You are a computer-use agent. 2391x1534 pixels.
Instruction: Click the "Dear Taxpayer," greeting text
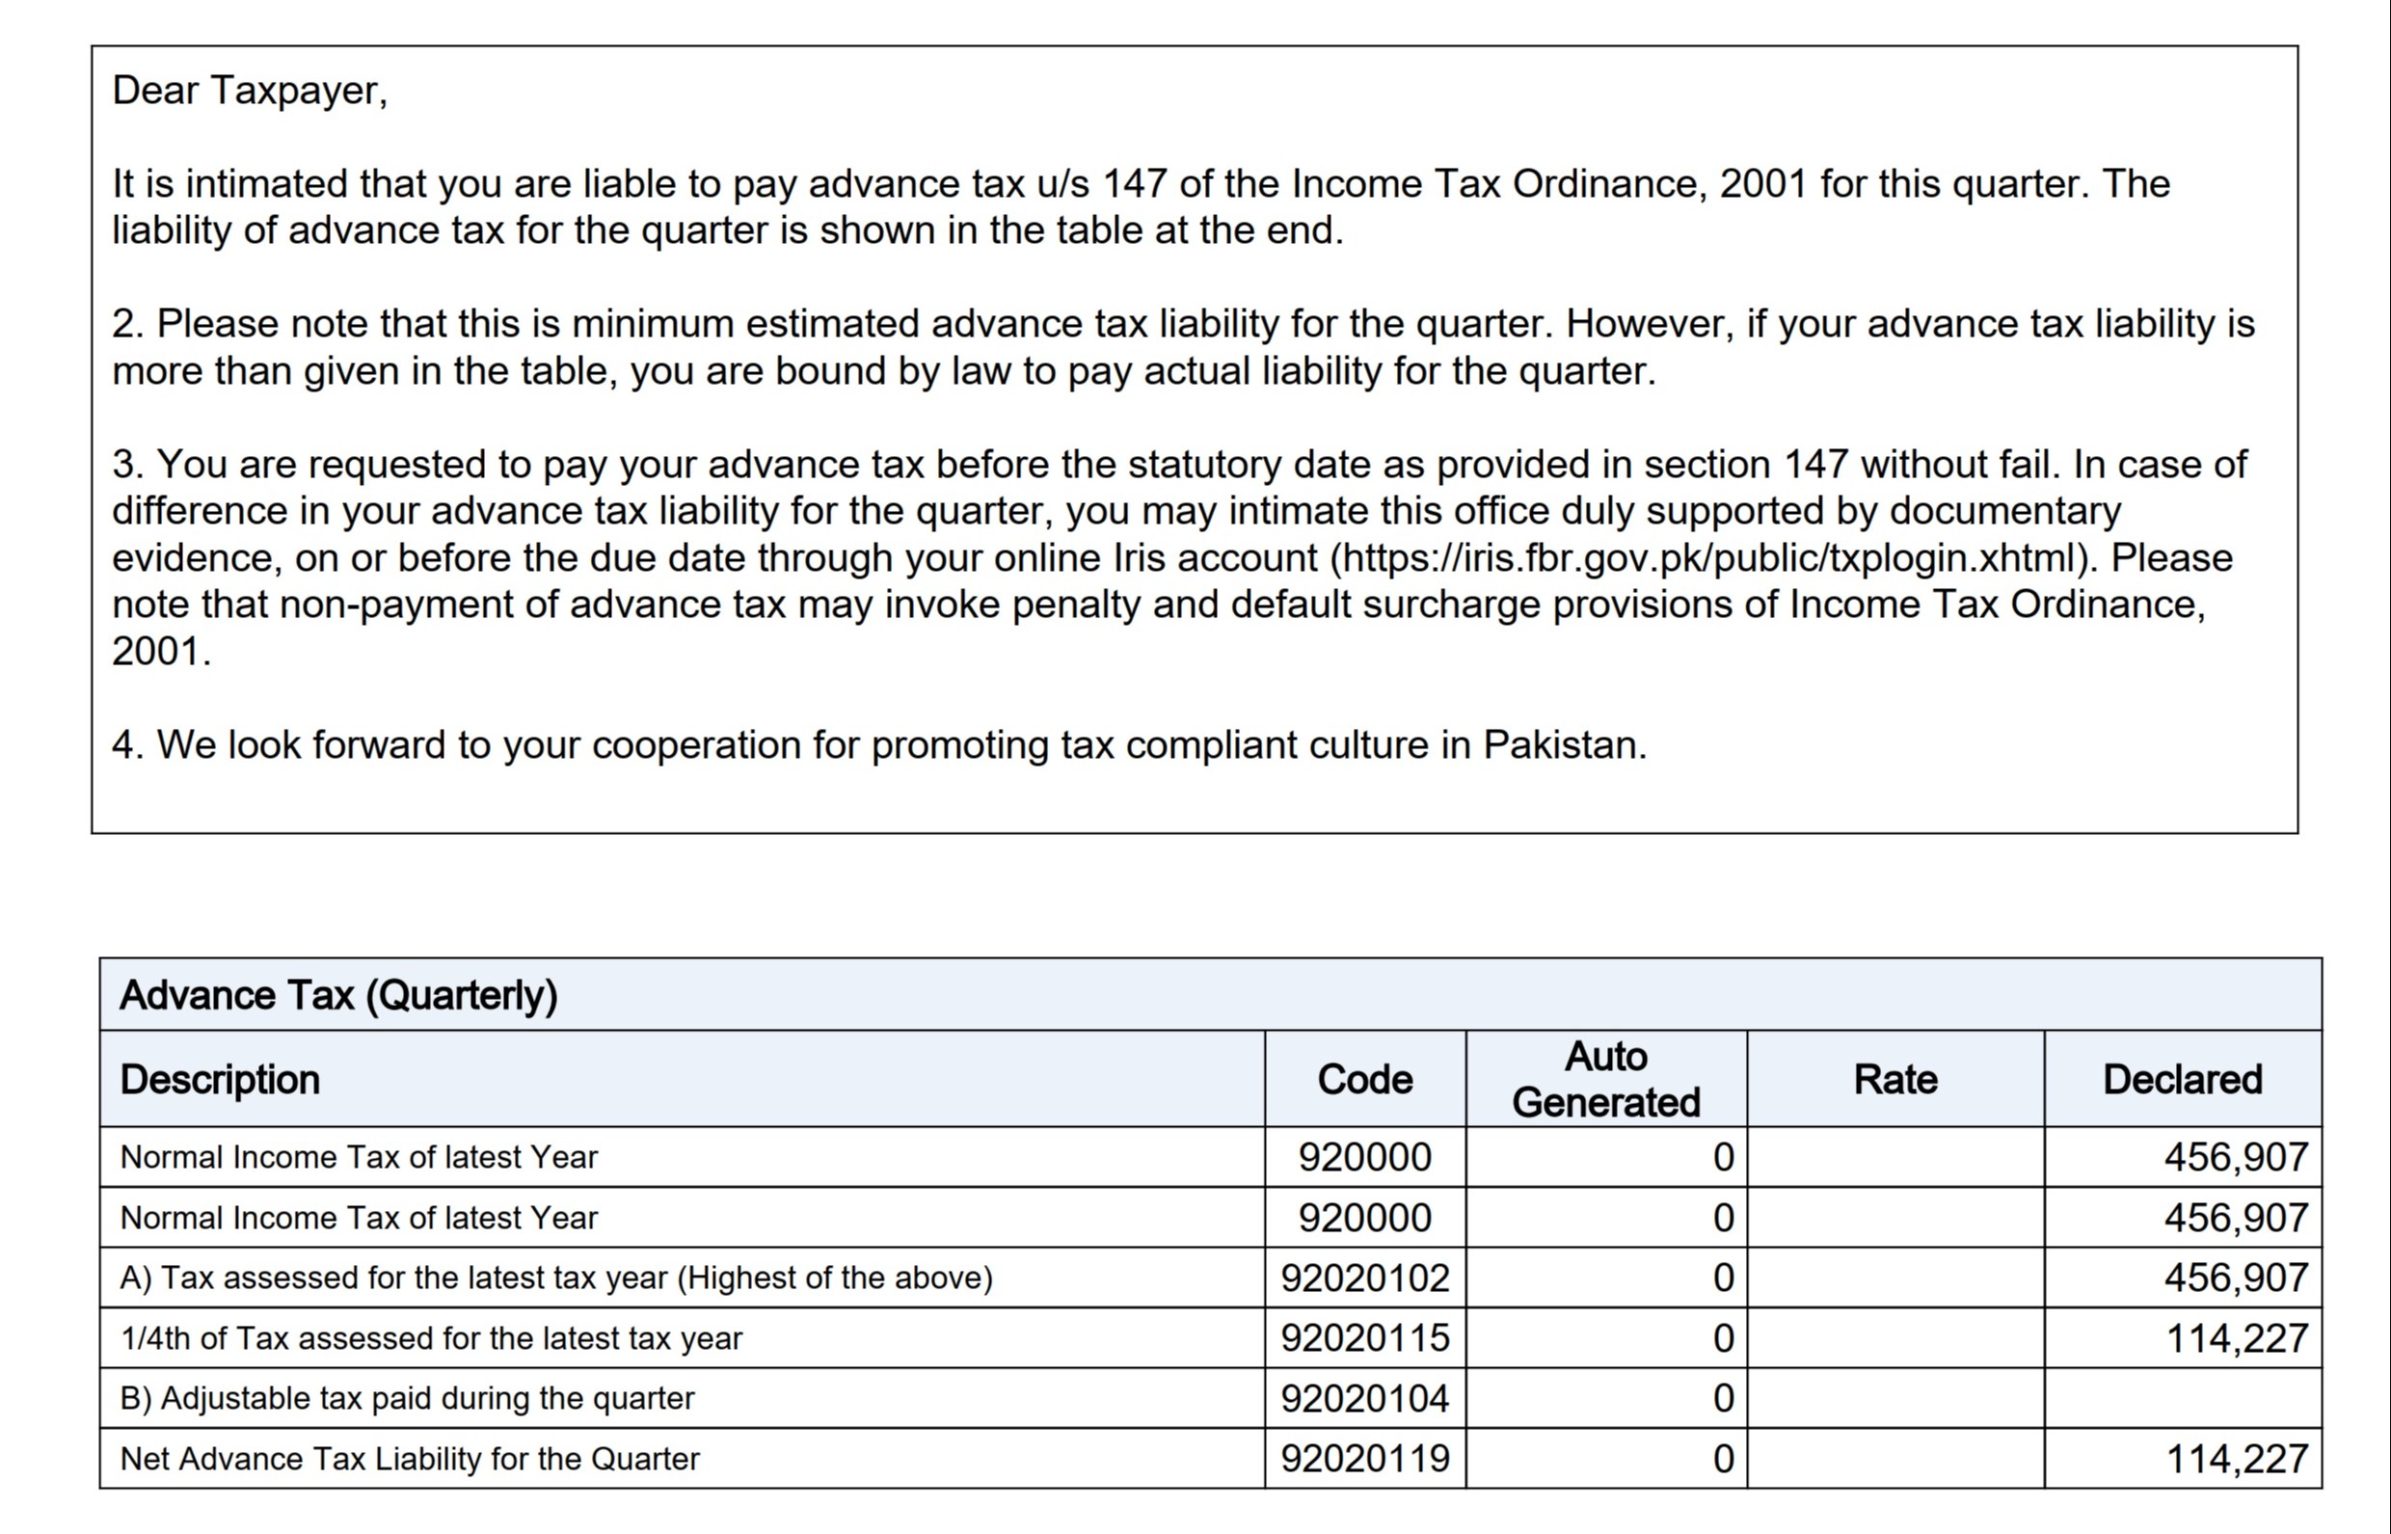249,91
